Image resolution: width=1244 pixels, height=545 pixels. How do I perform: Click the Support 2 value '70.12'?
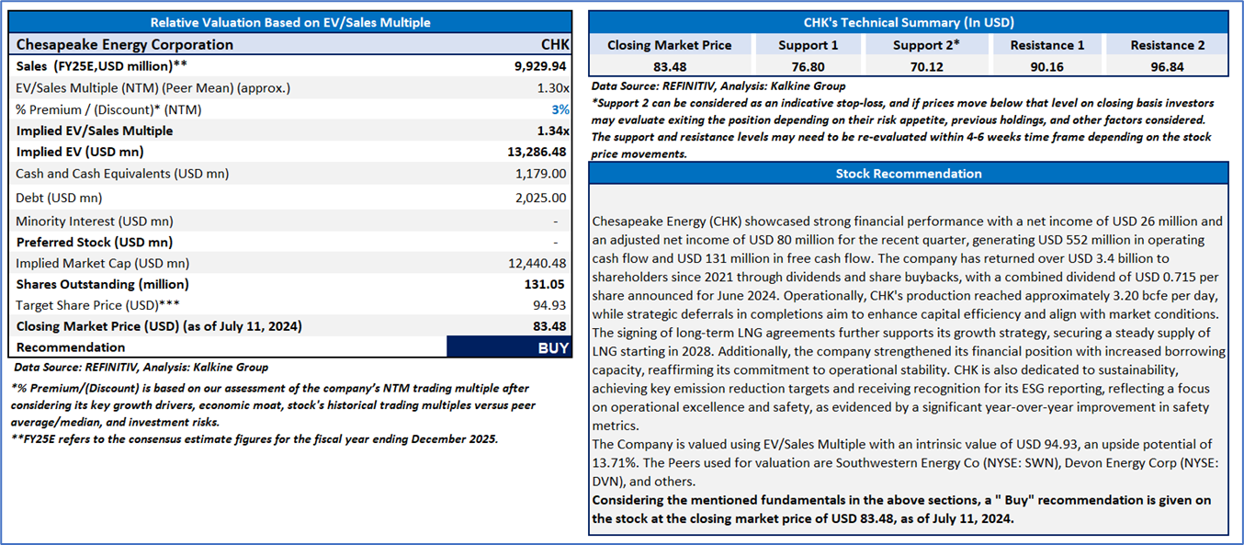(x=927, y=67)
